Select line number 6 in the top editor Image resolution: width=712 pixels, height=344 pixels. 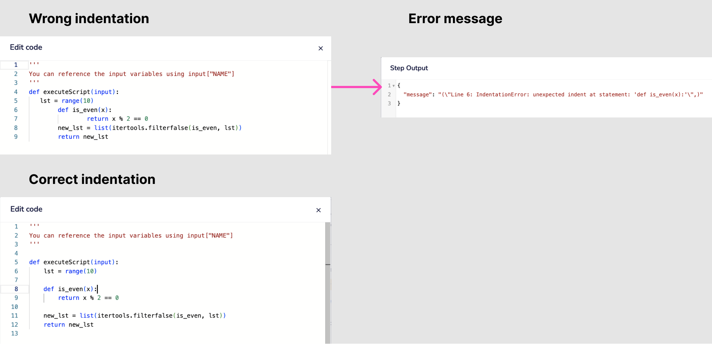pyautogui.click(x=16, y=109)
